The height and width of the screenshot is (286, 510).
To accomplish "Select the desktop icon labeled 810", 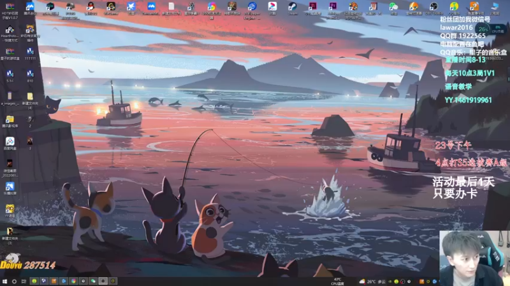I will pos(30,76).
